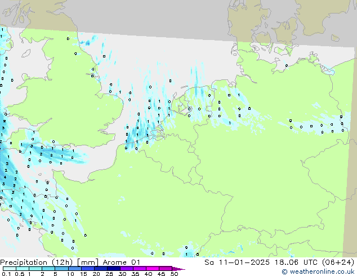Click the 'Sa 11-01-2025' date text
This screenshot has width=357, height=276.
(x=237, y=262)
